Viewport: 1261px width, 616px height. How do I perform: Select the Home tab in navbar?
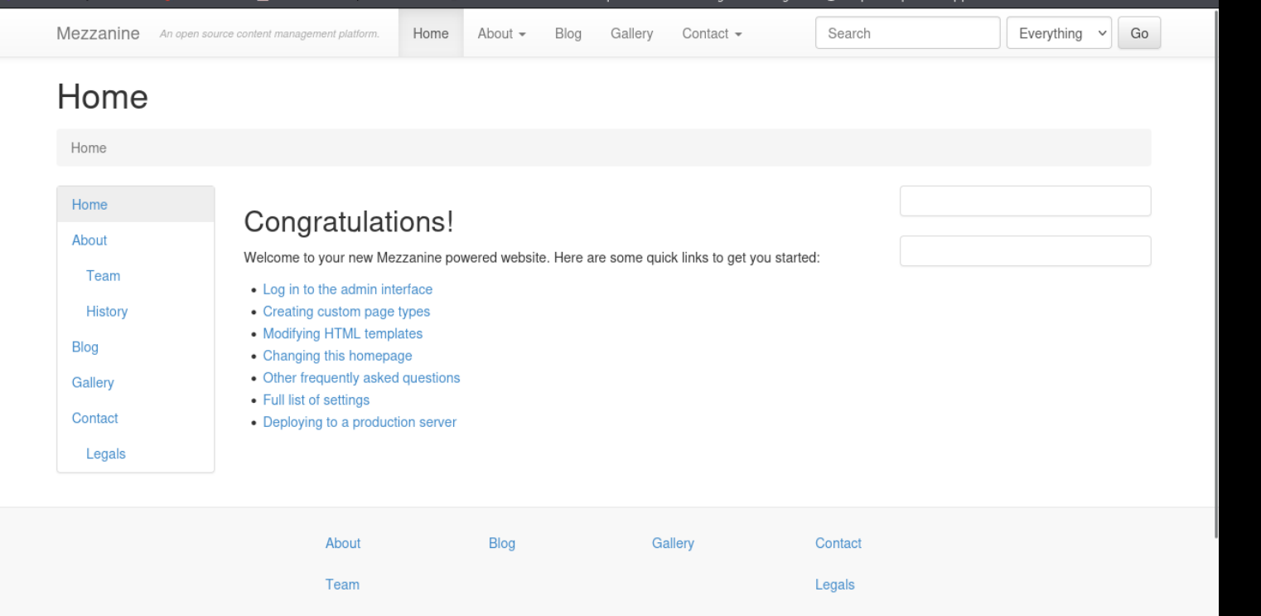click(431, 34)
